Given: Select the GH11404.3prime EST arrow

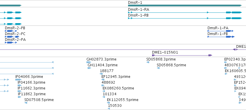Looking at the screenshot, I should pos(89,68).
